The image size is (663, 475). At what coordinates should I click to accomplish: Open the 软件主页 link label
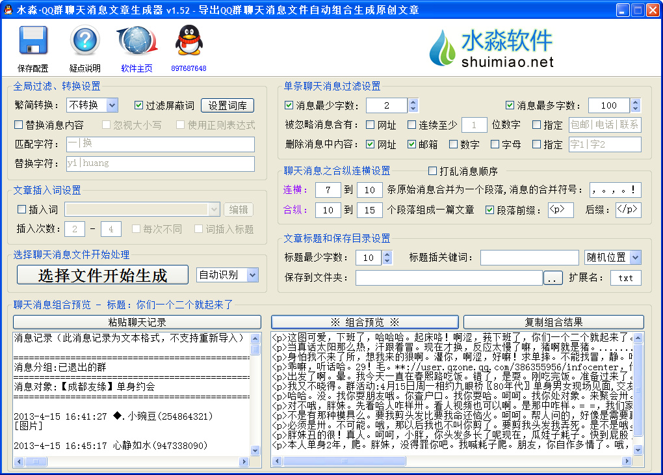pos(136,68)
